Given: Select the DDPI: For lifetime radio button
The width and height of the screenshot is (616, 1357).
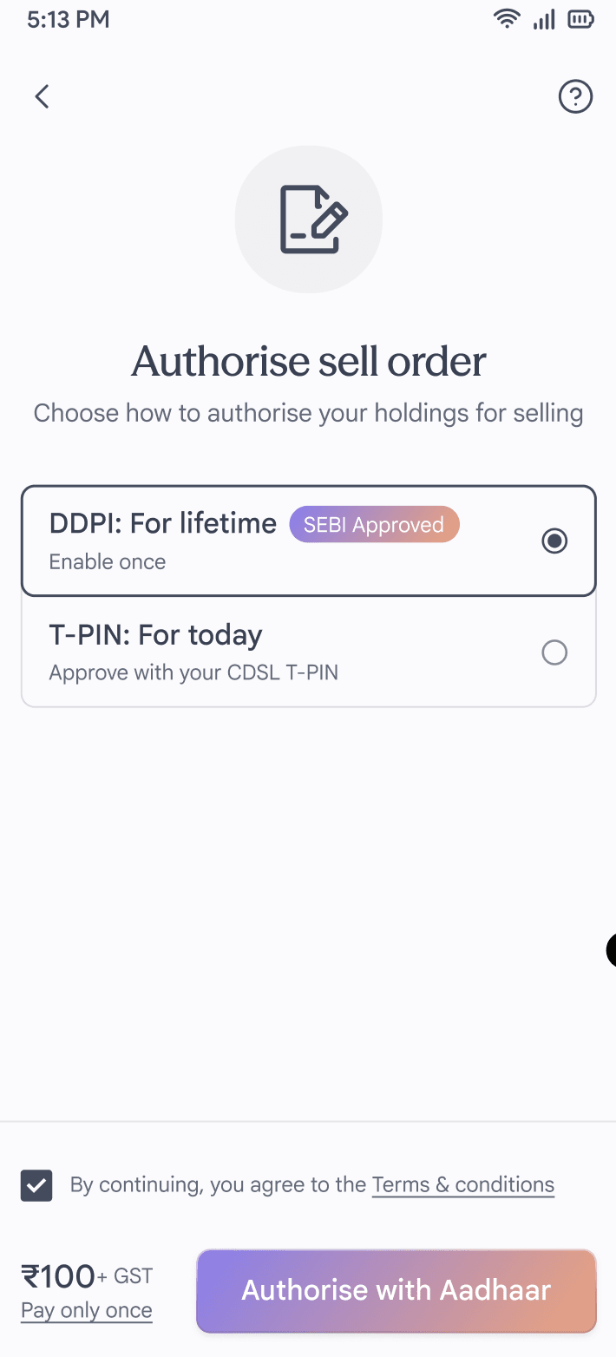Looking at the screenshot, I should pyautogui.click(x=554, y=541).
